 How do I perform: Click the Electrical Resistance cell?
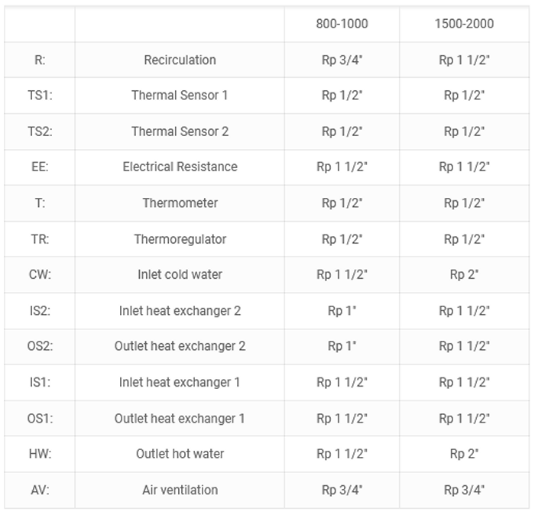coord(180,167)
